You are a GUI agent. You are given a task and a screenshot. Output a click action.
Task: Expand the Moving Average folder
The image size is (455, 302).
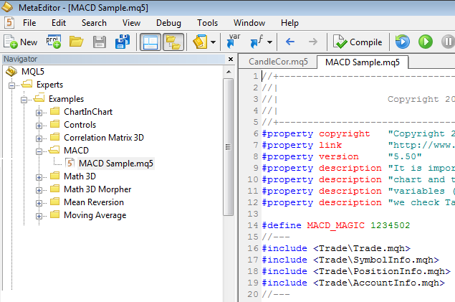[39, 216]
